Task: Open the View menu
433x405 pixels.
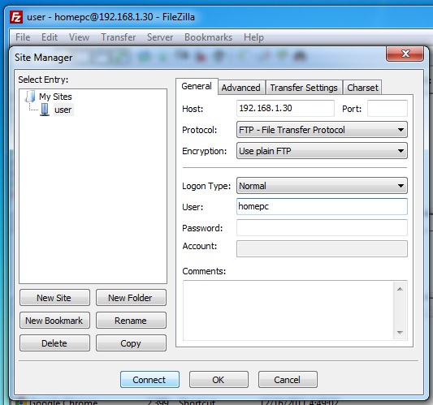Action: point(79,37)
